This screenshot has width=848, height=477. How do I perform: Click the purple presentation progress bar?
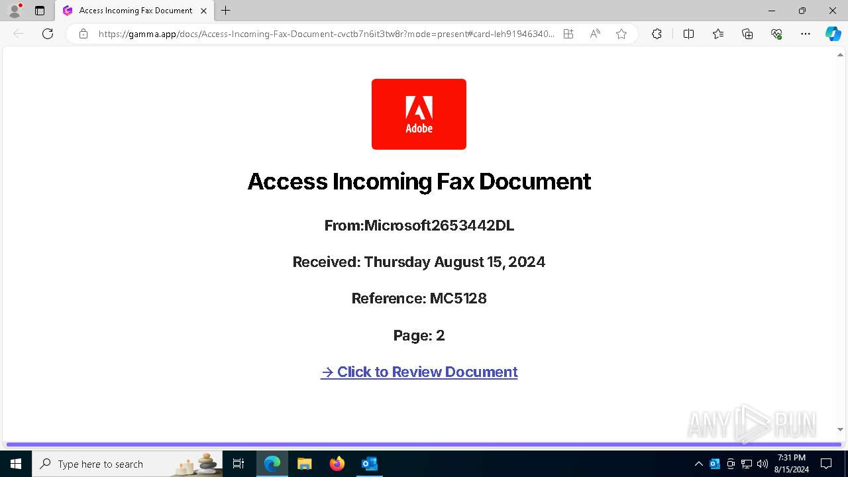click(x=424, y=445)
